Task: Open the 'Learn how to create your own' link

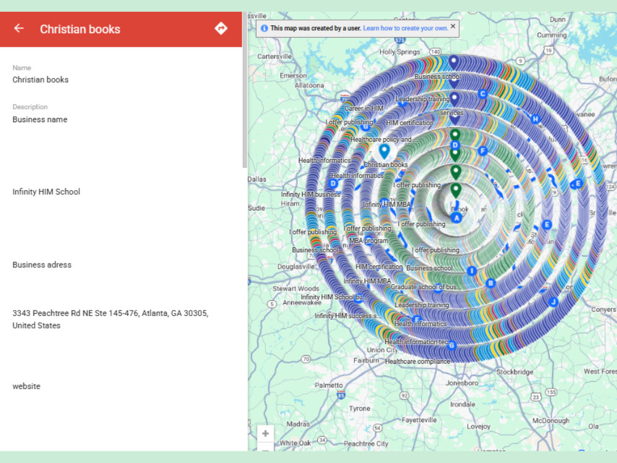Action: point(405,28)
